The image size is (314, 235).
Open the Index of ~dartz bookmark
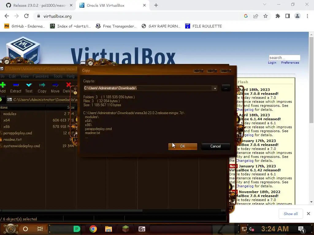(x=70, y=26)
